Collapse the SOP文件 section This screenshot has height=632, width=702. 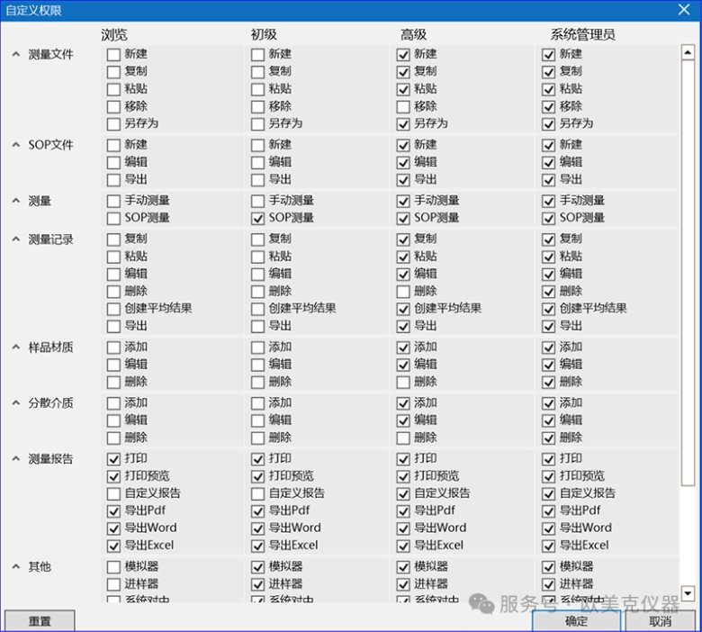point(15,145)
